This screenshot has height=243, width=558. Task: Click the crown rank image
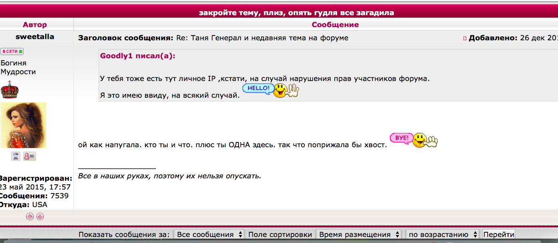tap(10, 89)
